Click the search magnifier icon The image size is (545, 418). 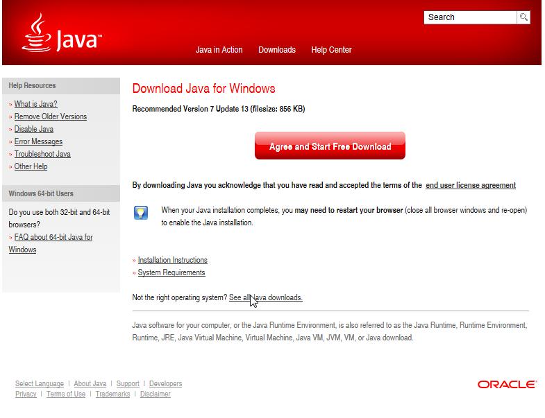pos(523,17)
